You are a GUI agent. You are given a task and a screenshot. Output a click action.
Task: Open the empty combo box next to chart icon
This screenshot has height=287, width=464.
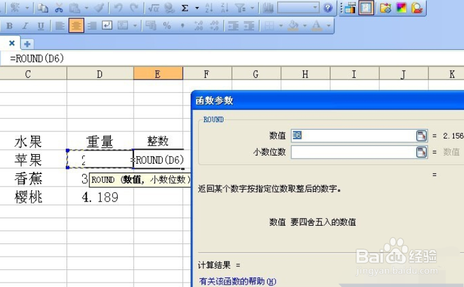tap(298, 8)
